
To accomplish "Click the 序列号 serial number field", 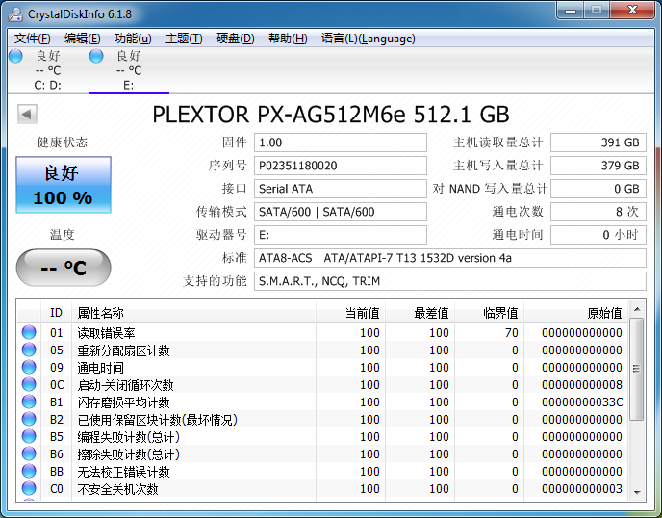I will point(341,166).
